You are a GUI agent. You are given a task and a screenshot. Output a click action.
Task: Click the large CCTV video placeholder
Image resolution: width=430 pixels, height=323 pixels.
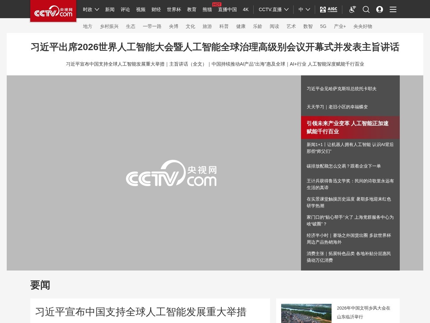154,173
